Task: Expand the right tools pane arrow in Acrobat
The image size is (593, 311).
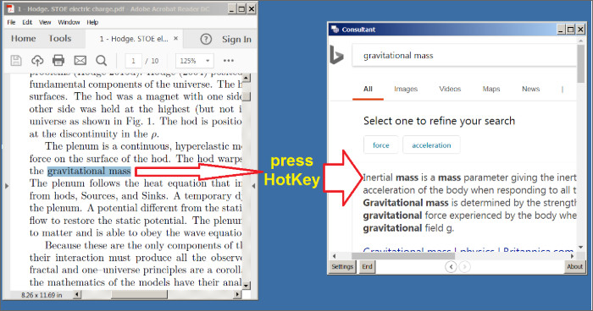Action: (254, 186)
